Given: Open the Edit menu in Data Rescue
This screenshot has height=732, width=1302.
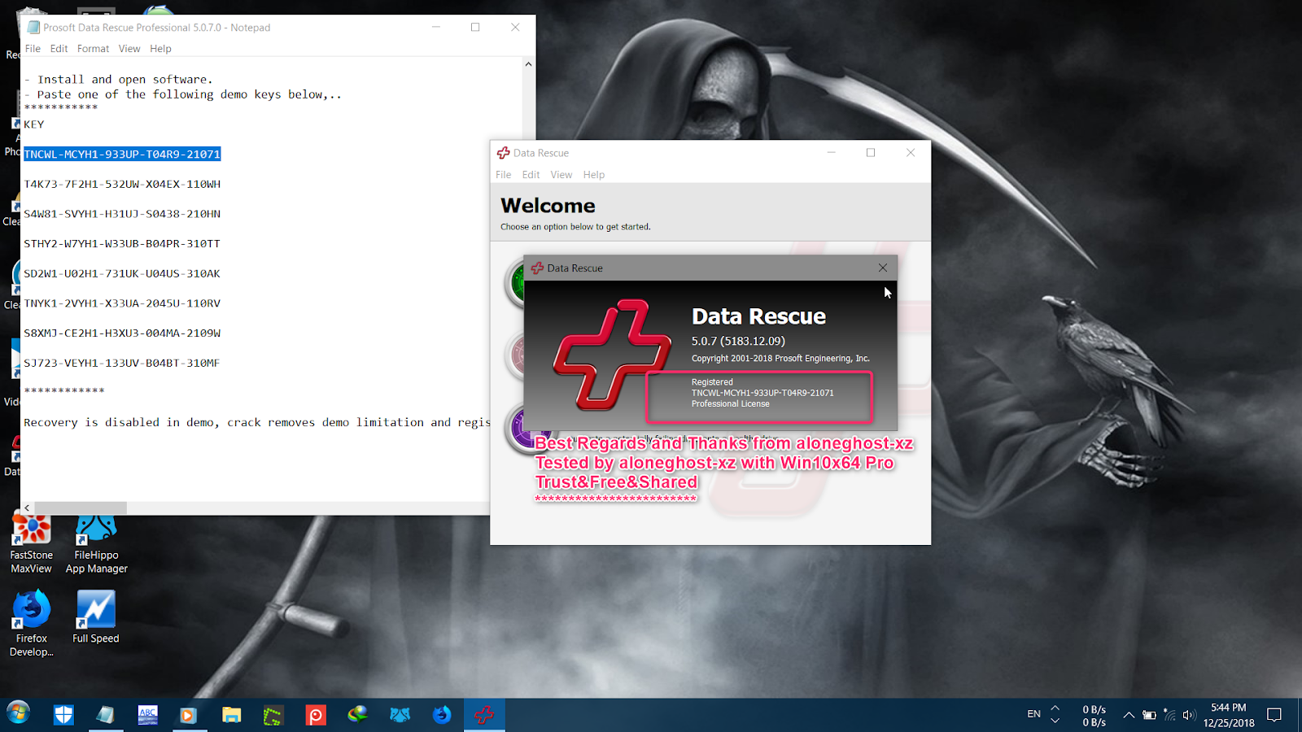Looking at the screenshot, I should tap(531, 175).
